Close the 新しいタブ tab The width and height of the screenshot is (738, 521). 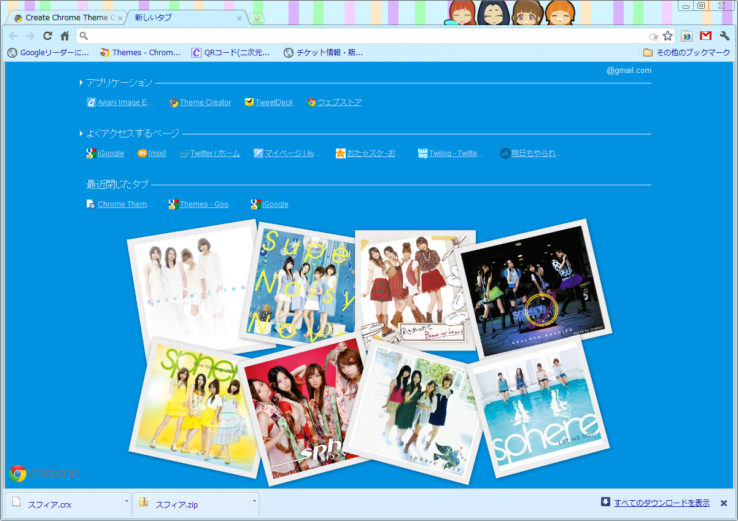click(239, 18)
